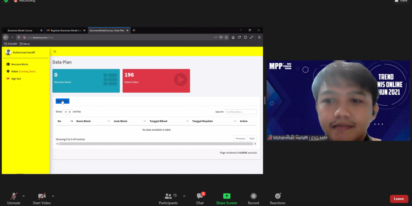Open Rencana Bisnis in the sidebar
The height and width of the screenshot is (206, 412).
point(19,64)
